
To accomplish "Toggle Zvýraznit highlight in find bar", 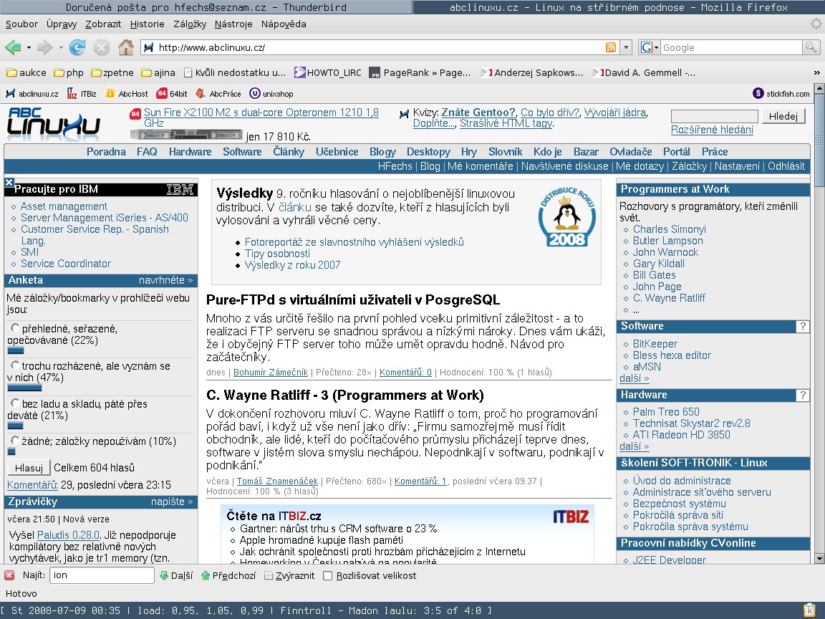I will click(x=289, y=576).
